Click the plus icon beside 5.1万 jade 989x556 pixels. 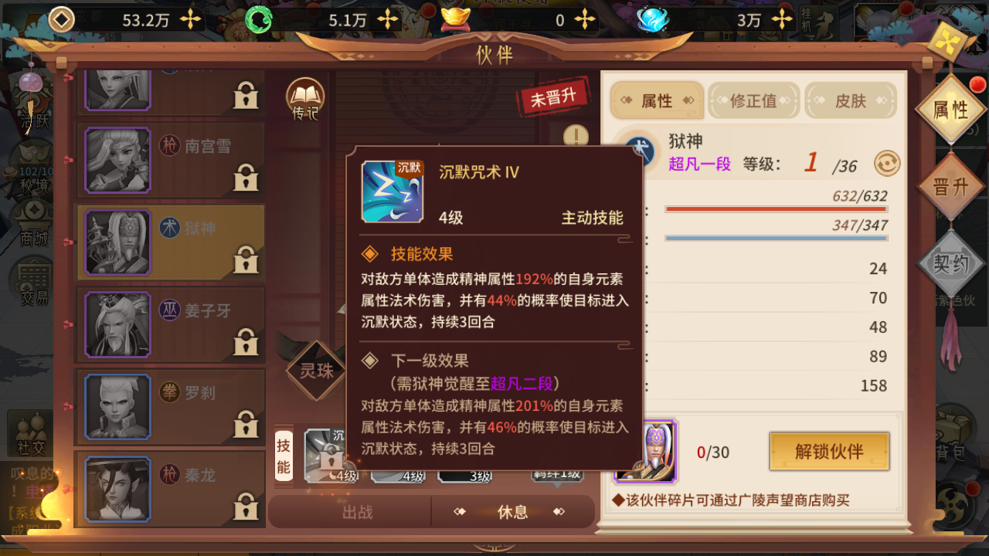click(x=395, y=19)
